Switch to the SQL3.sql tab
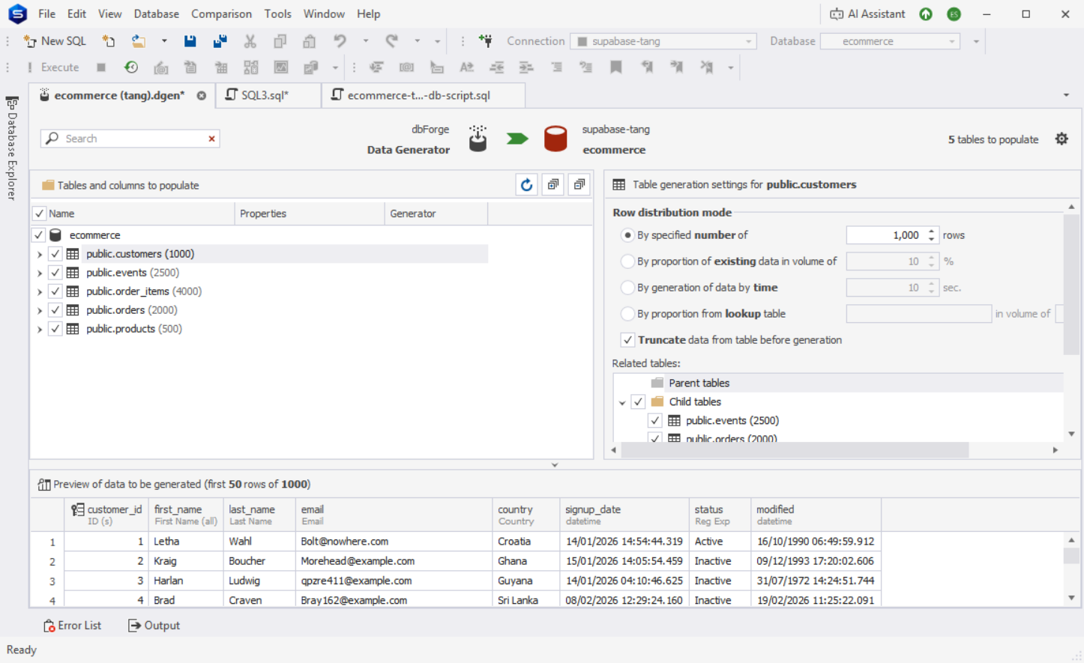Screen dimensions: 1084x663 click(268, 95)
